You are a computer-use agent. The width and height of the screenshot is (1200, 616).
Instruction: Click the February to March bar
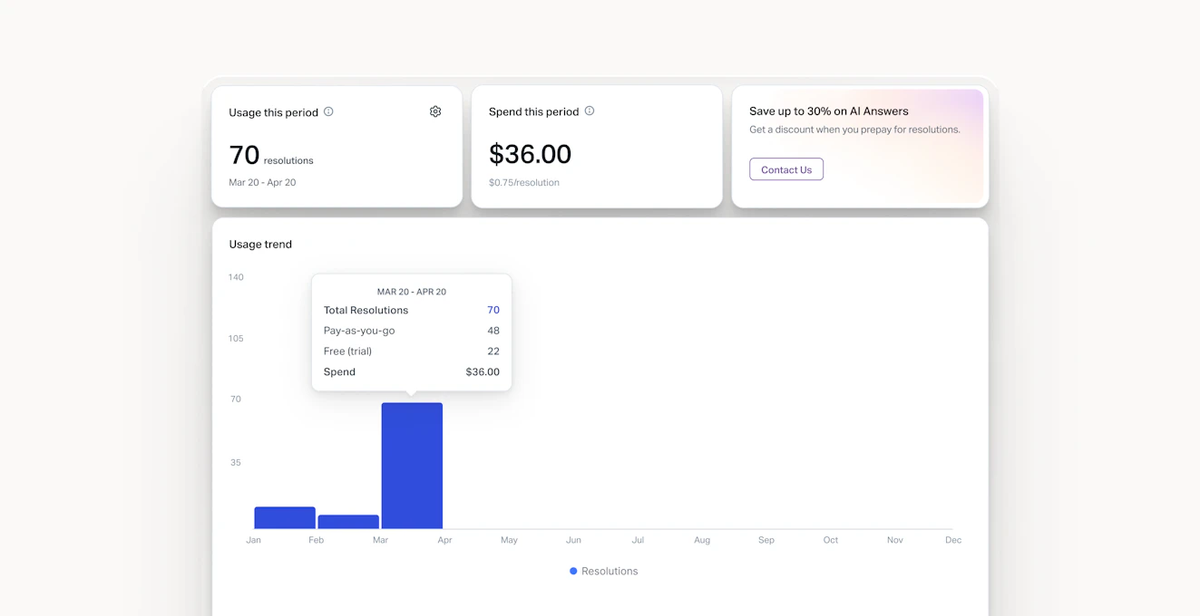[x=348, y=522]
